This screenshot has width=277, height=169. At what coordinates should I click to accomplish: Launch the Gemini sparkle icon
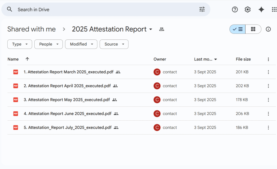tap(261, 9)
